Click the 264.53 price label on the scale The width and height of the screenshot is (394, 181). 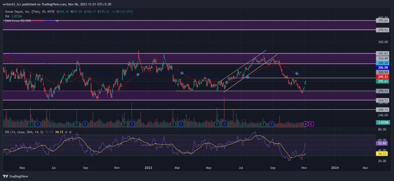382,100
